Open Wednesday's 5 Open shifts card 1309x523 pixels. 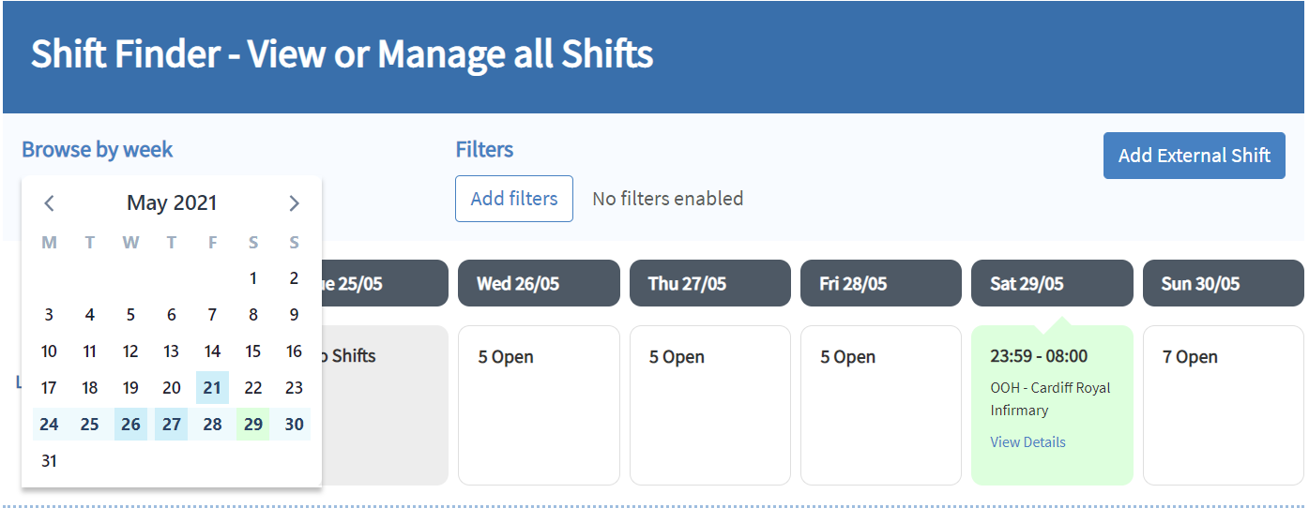[x=539, y=405]
